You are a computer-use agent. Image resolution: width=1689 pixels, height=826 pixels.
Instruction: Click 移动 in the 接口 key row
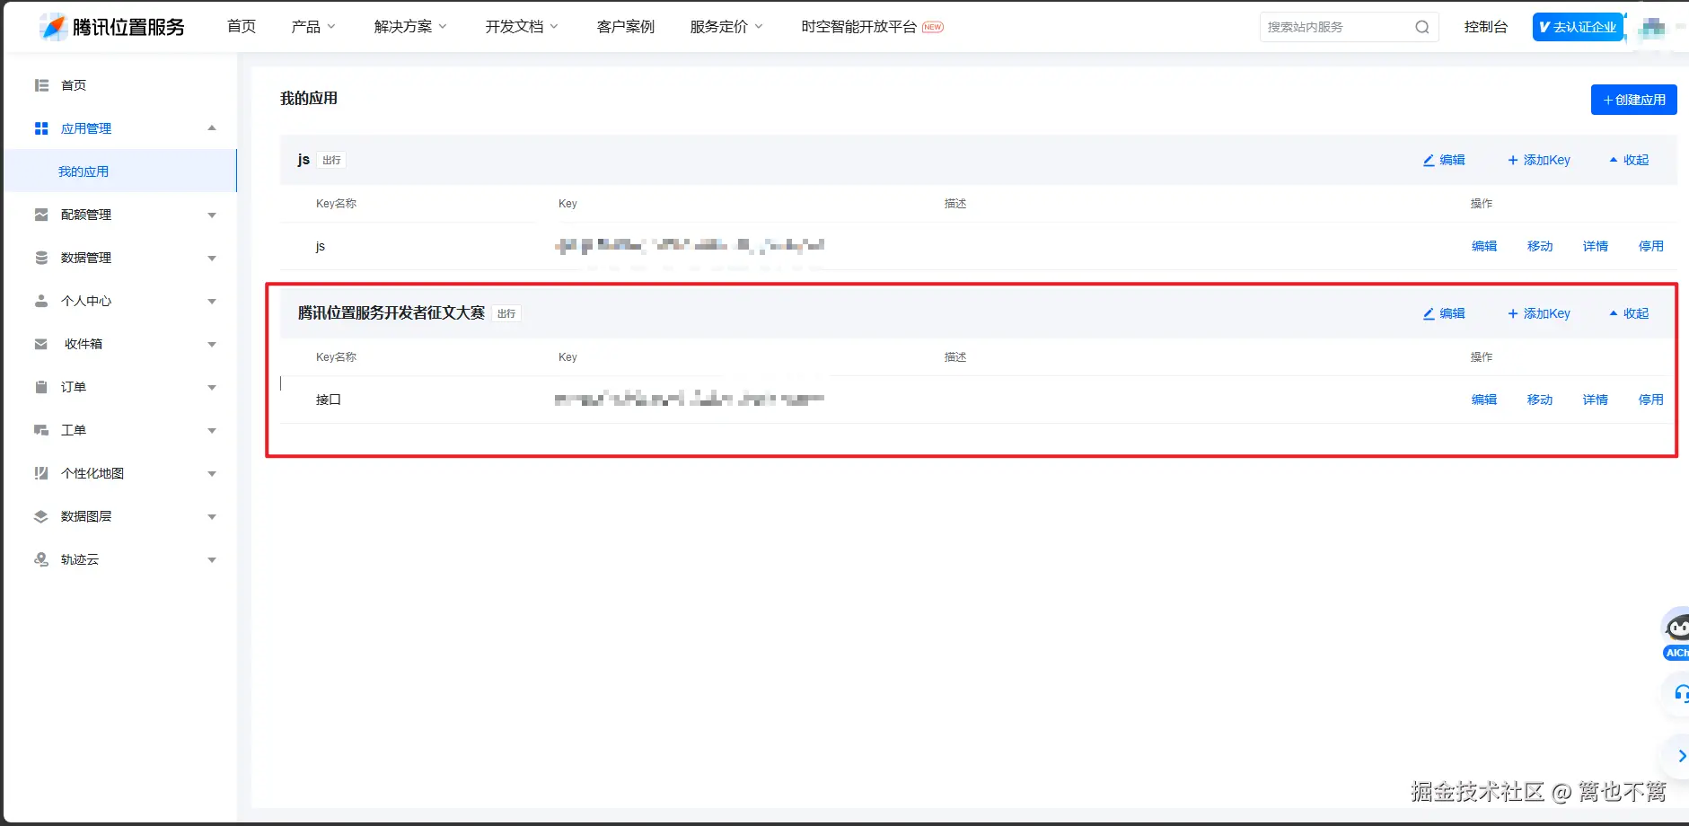tap(1540, 400)
